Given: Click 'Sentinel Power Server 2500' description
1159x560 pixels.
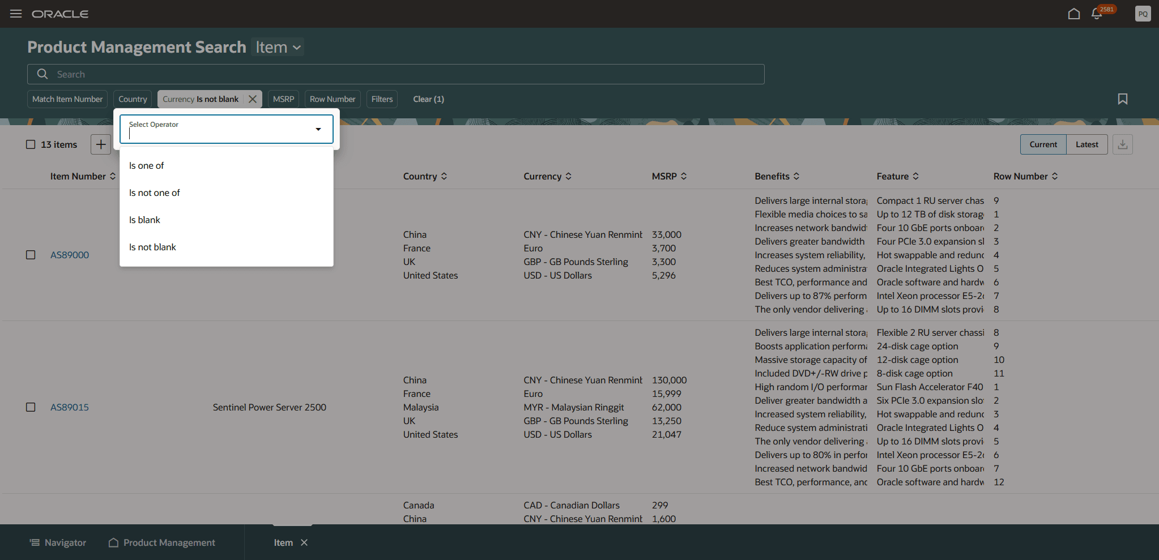Looking at the screenshot, I should (x=270, y=407).
